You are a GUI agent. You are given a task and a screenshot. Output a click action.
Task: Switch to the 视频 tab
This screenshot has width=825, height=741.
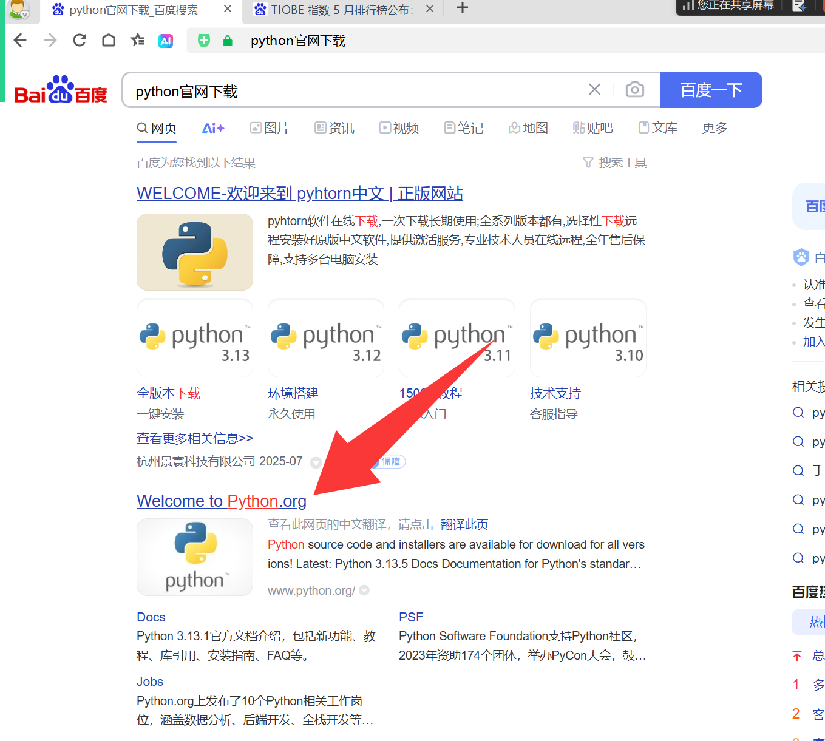399,128
